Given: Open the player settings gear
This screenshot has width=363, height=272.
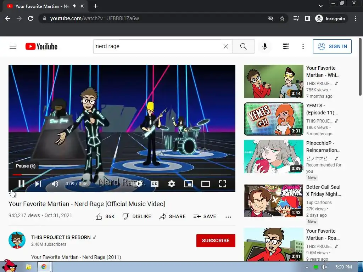Looking at the screenshot, I should click(x=171, y=184).
